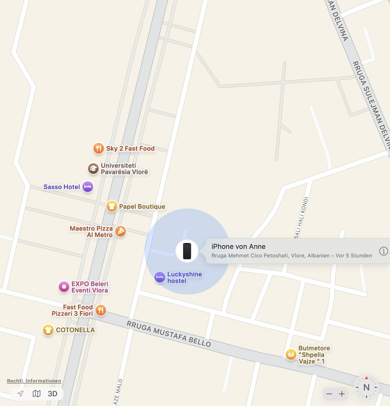Open the map mode selector icon
This screenshot has height=406, width=390.
(37, 394)
